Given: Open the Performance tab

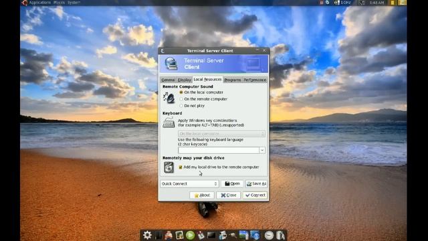Looking at the screenshot, I should click(x=255, y=80).
